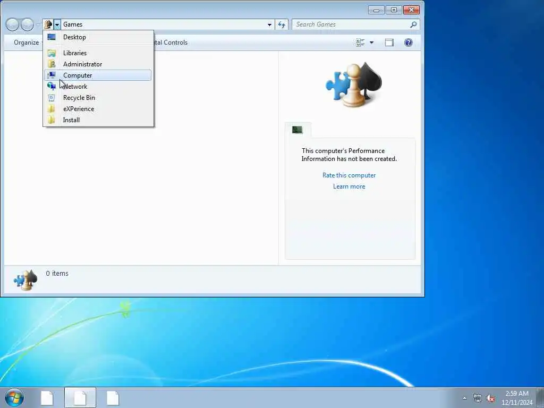Click the Games icon in the details pane
544x408 pixels.
click(25, 279)
